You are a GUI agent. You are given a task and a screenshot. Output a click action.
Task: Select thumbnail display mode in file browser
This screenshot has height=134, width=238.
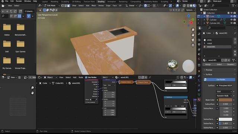(19, 16)
